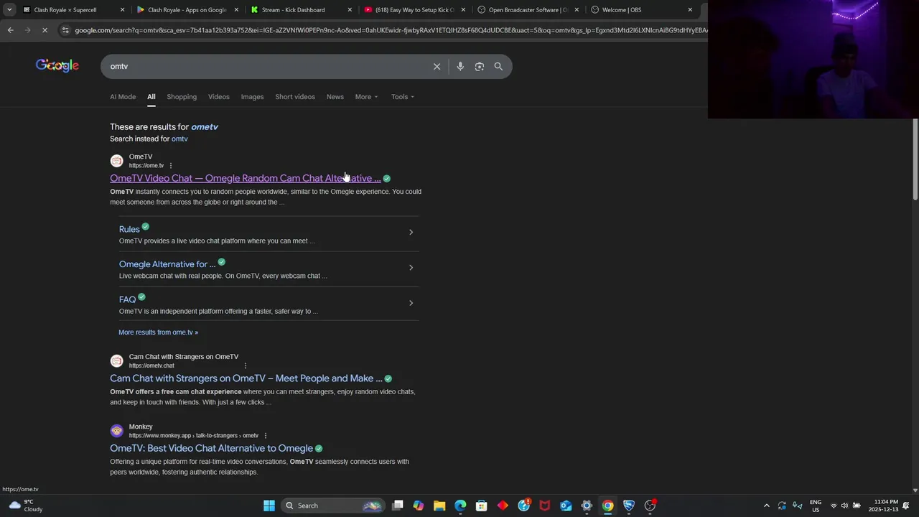Image resolution: width=919 pixels, height=517 pixels.
Task: Click green verified badge beside the OmeTV Video Chat title
Action: coord(386,178)
